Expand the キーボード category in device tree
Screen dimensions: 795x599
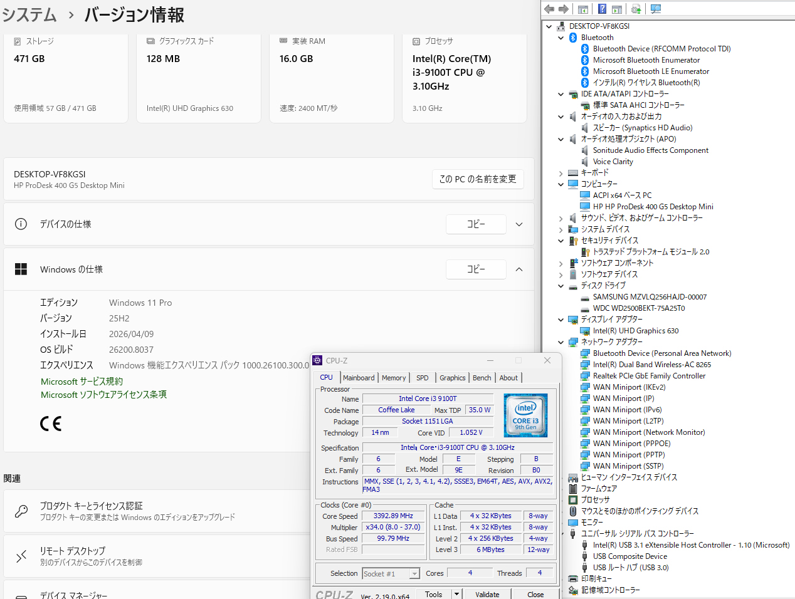(x=561, y=173)
